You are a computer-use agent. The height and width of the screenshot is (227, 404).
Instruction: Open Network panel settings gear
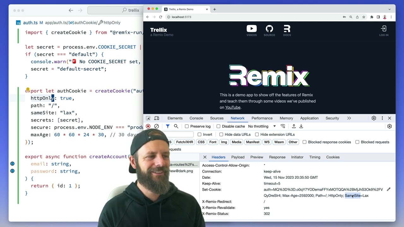point(389,126)
